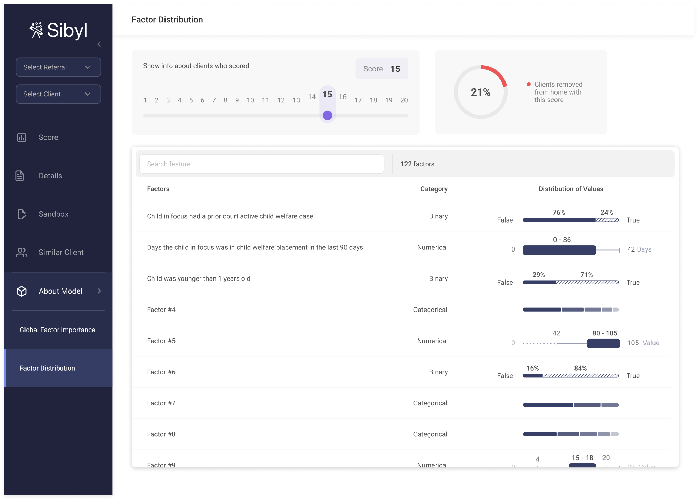Click the Sibyl logo icon
This screenshot has width=700, height=501.
pos(36,30)
